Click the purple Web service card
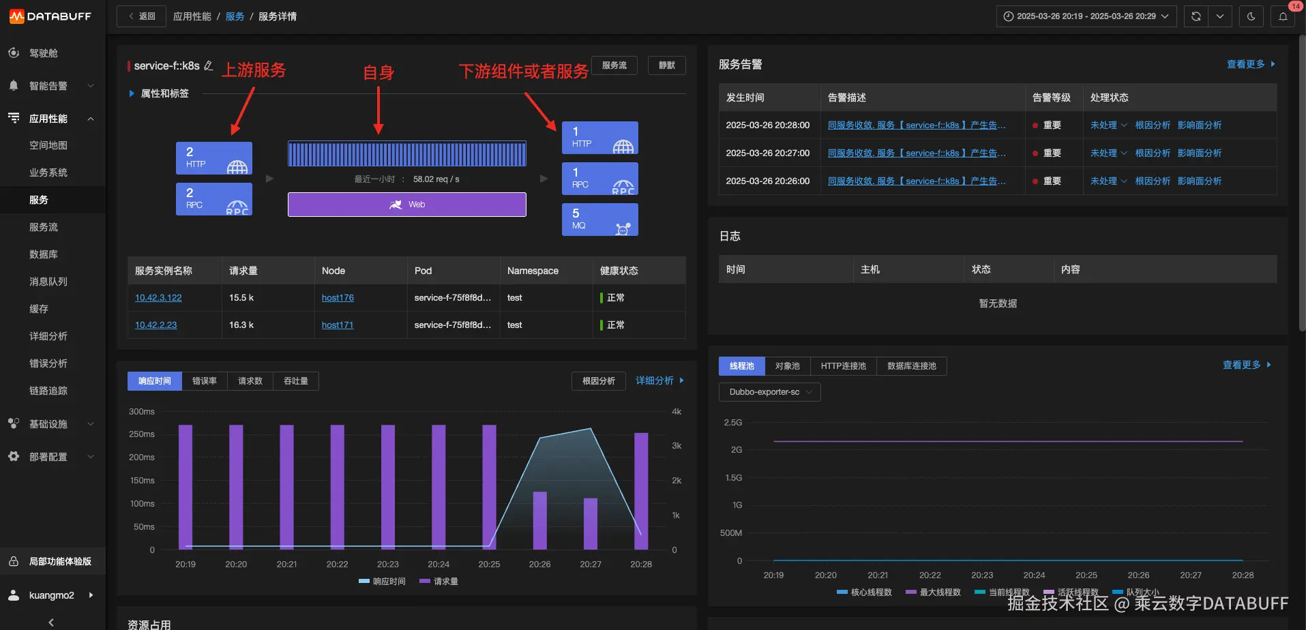 407,205
